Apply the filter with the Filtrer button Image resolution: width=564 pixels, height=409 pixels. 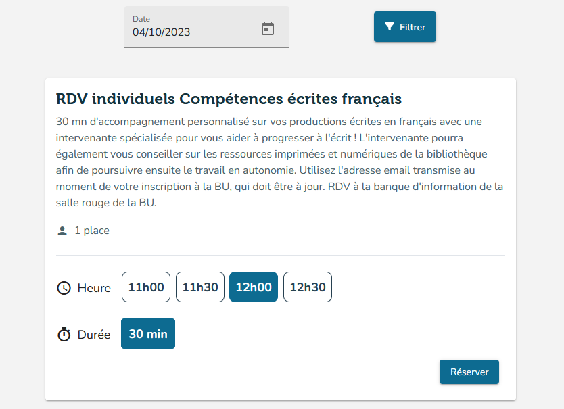[405, 26]
